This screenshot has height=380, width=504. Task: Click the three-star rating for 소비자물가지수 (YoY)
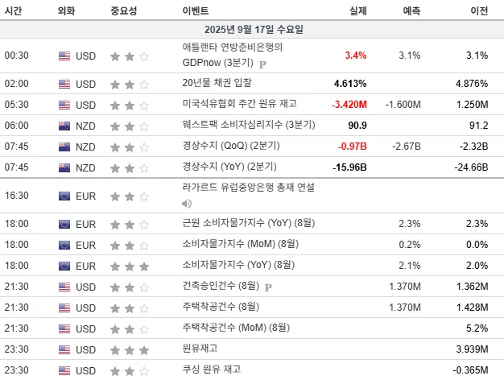click(x=130, y=266)
